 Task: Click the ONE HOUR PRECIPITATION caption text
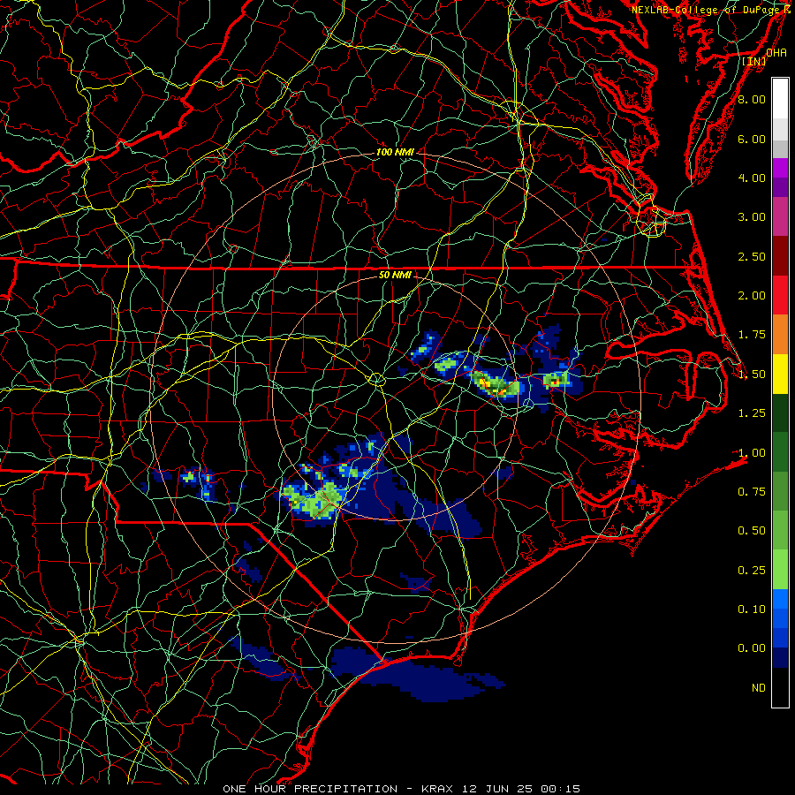tap(310, 789)
